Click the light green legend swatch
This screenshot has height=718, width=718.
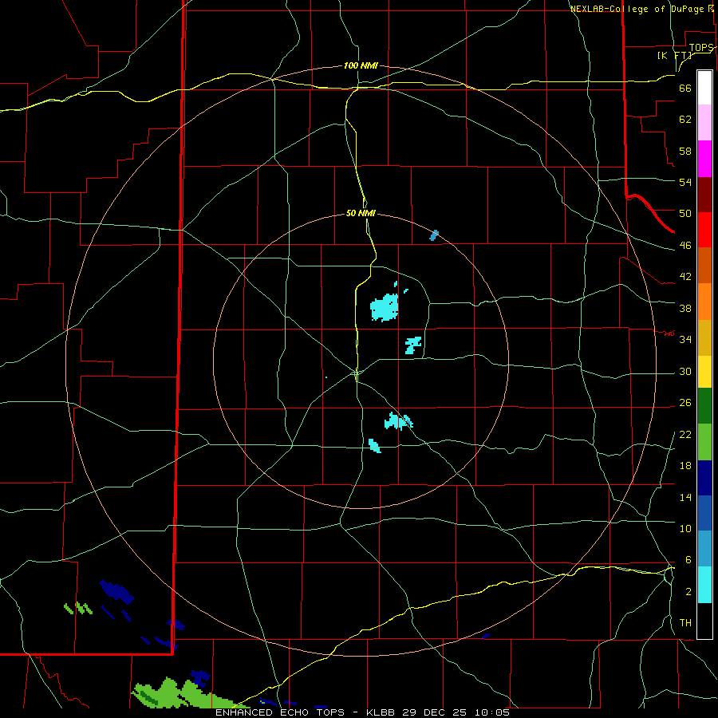704,442
